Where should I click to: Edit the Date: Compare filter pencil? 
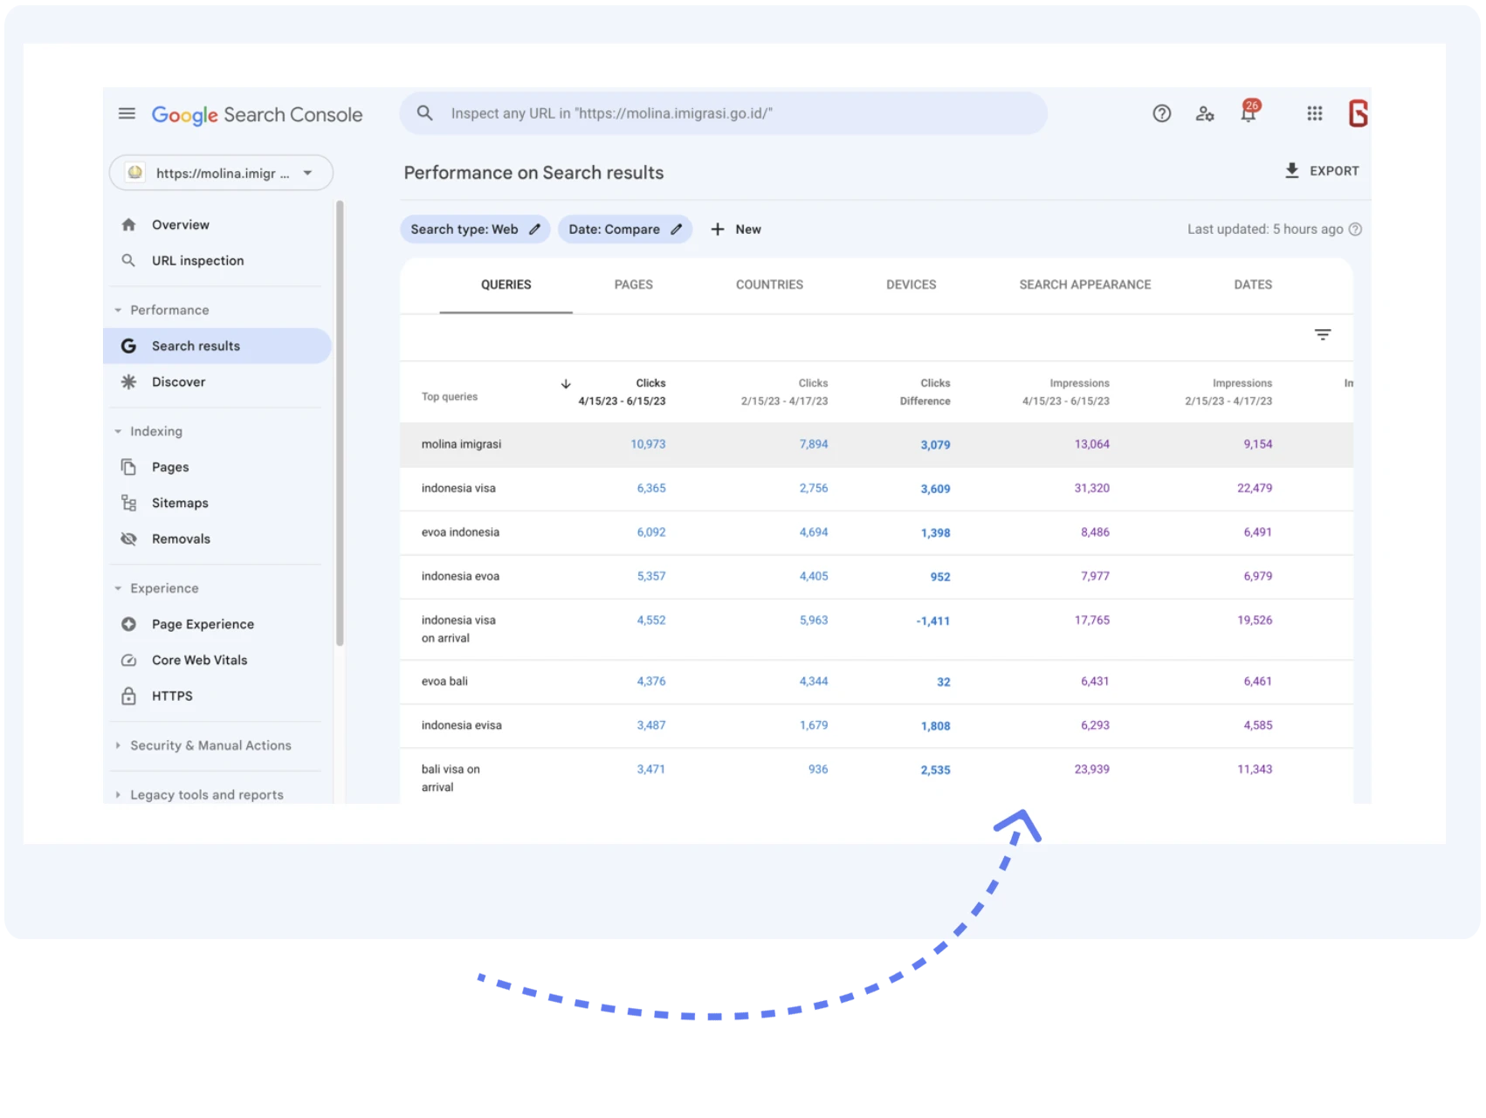coord(676,230)
